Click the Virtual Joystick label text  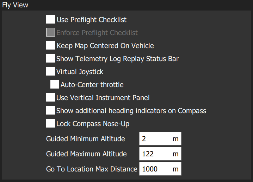(x=80, y=72)
